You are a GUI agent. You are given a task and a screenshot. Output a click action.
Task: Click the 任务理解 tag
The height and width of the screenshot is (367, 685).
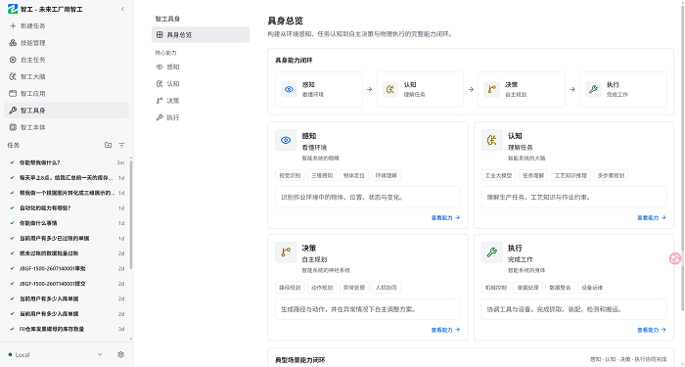coord(533,175)
